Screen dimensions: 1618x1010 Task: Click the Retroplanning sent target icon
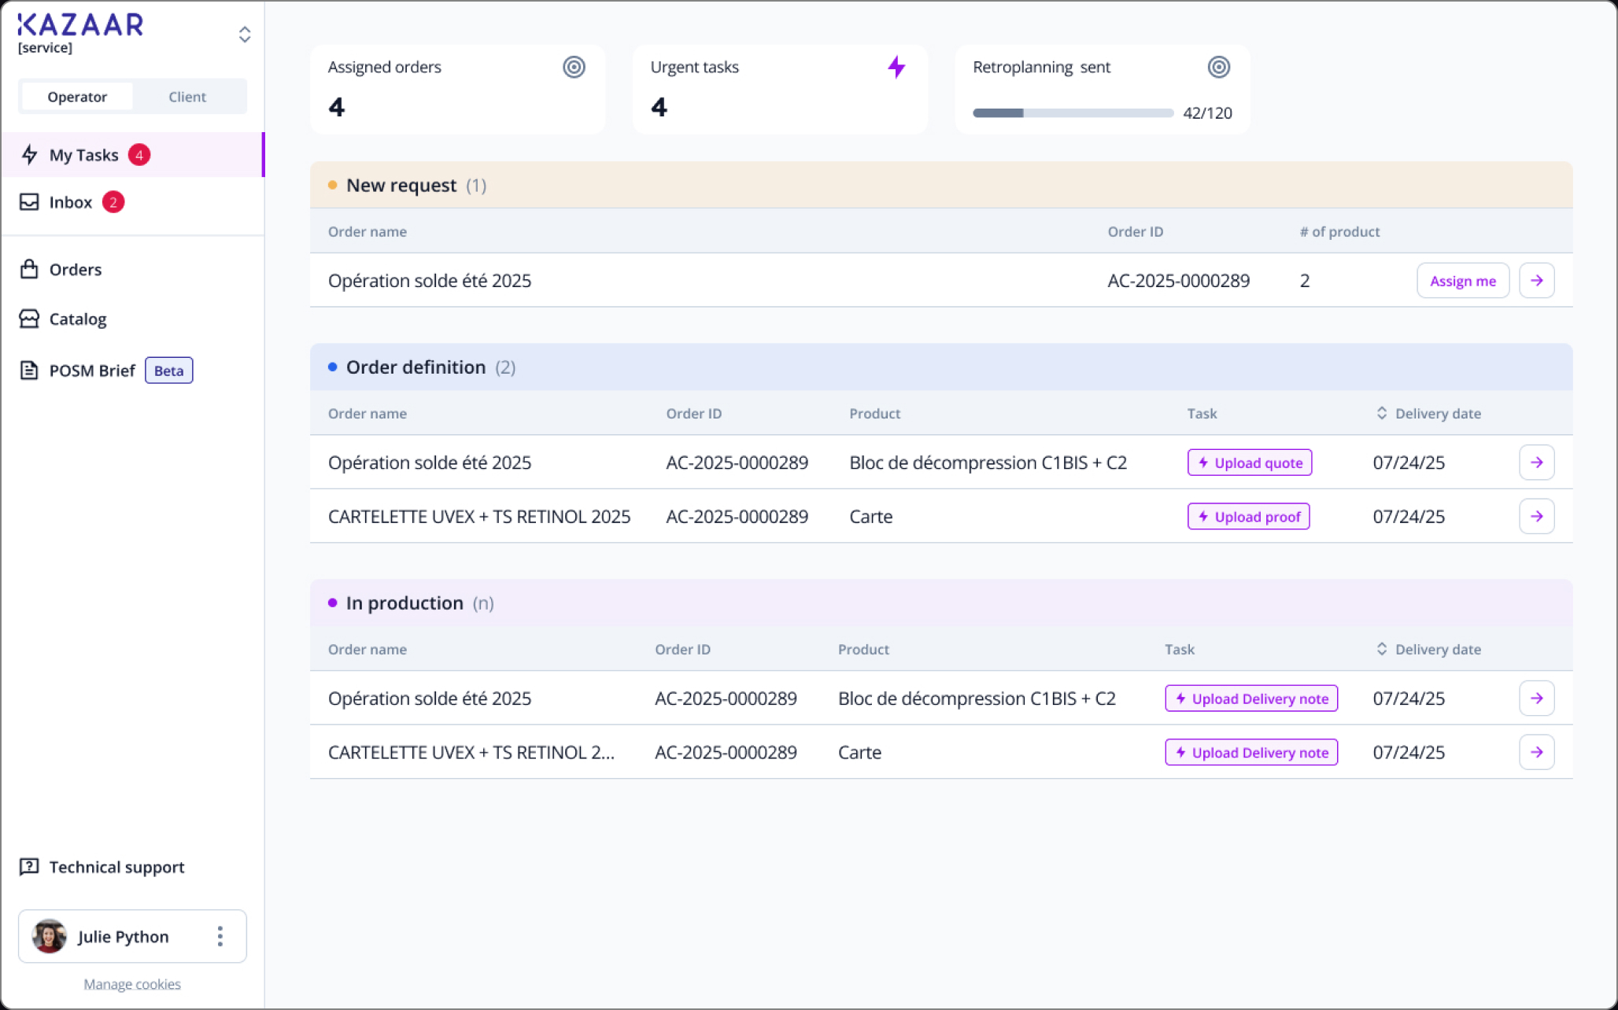pos(1218,68)
